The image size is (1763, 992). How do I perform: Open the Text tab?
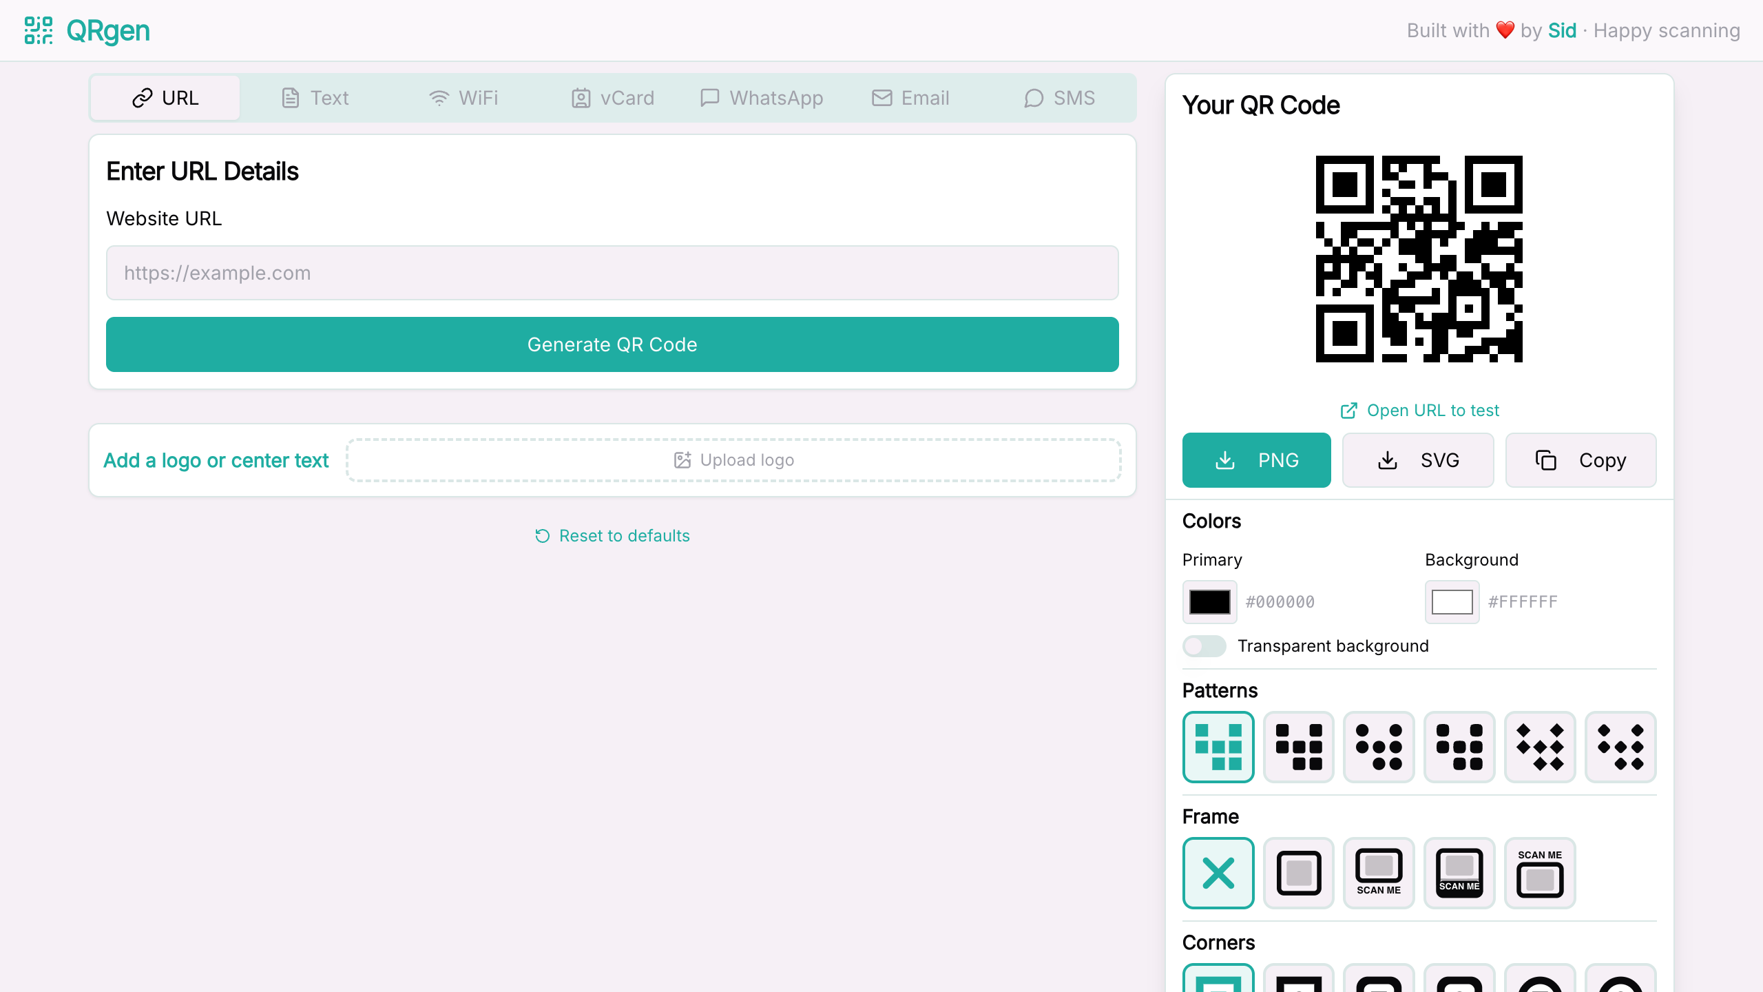(x=315, y=98)
